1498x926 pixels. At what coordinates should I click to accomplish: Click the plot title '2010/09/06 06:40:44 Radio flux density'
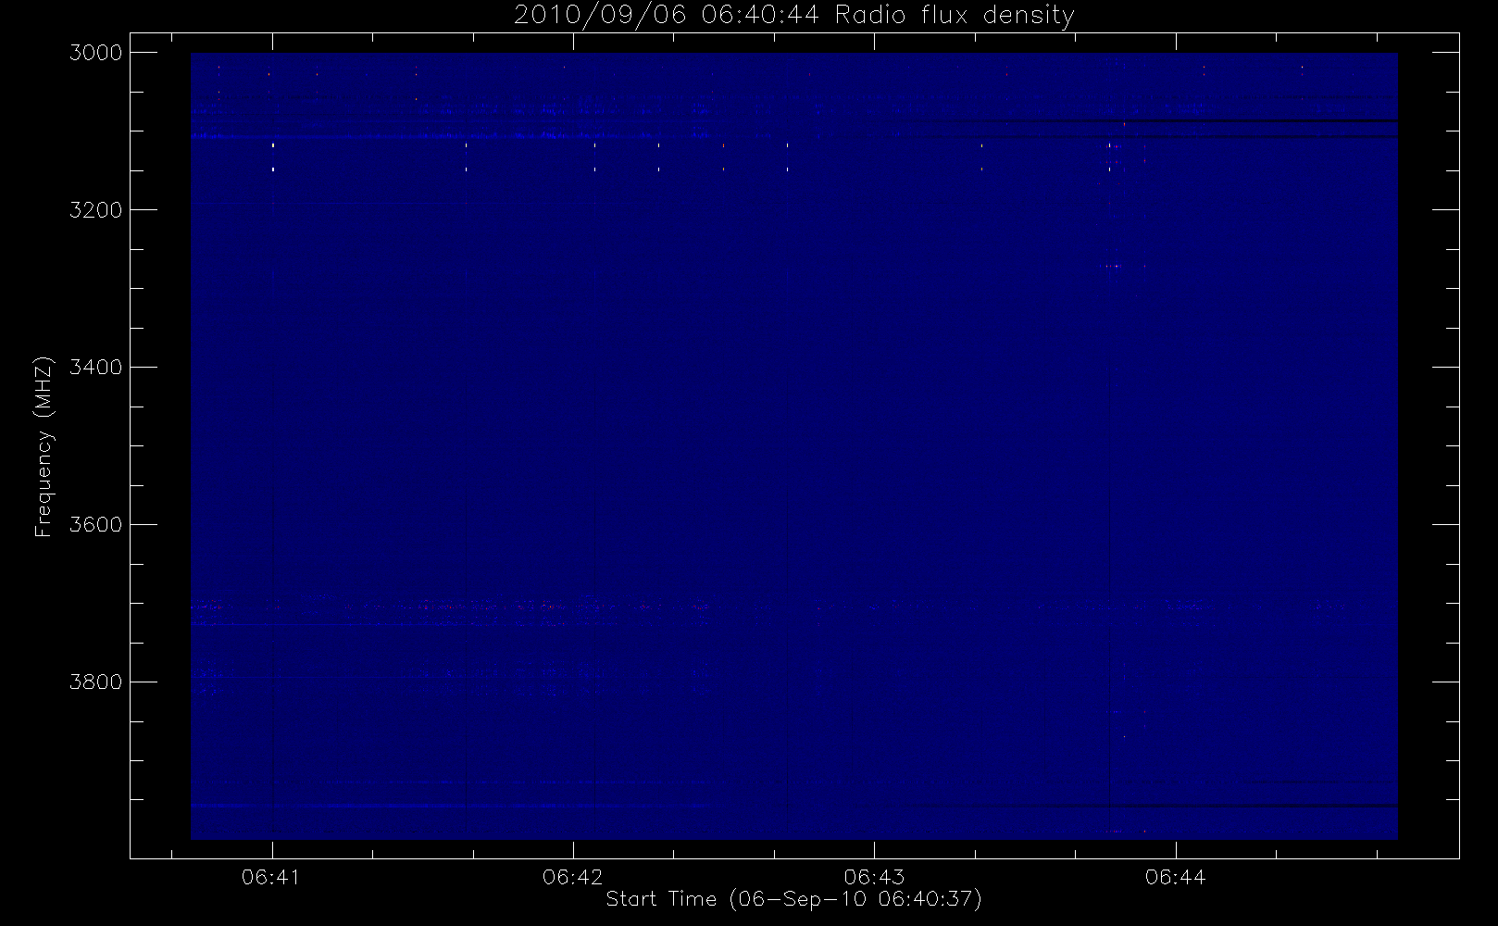793,15
